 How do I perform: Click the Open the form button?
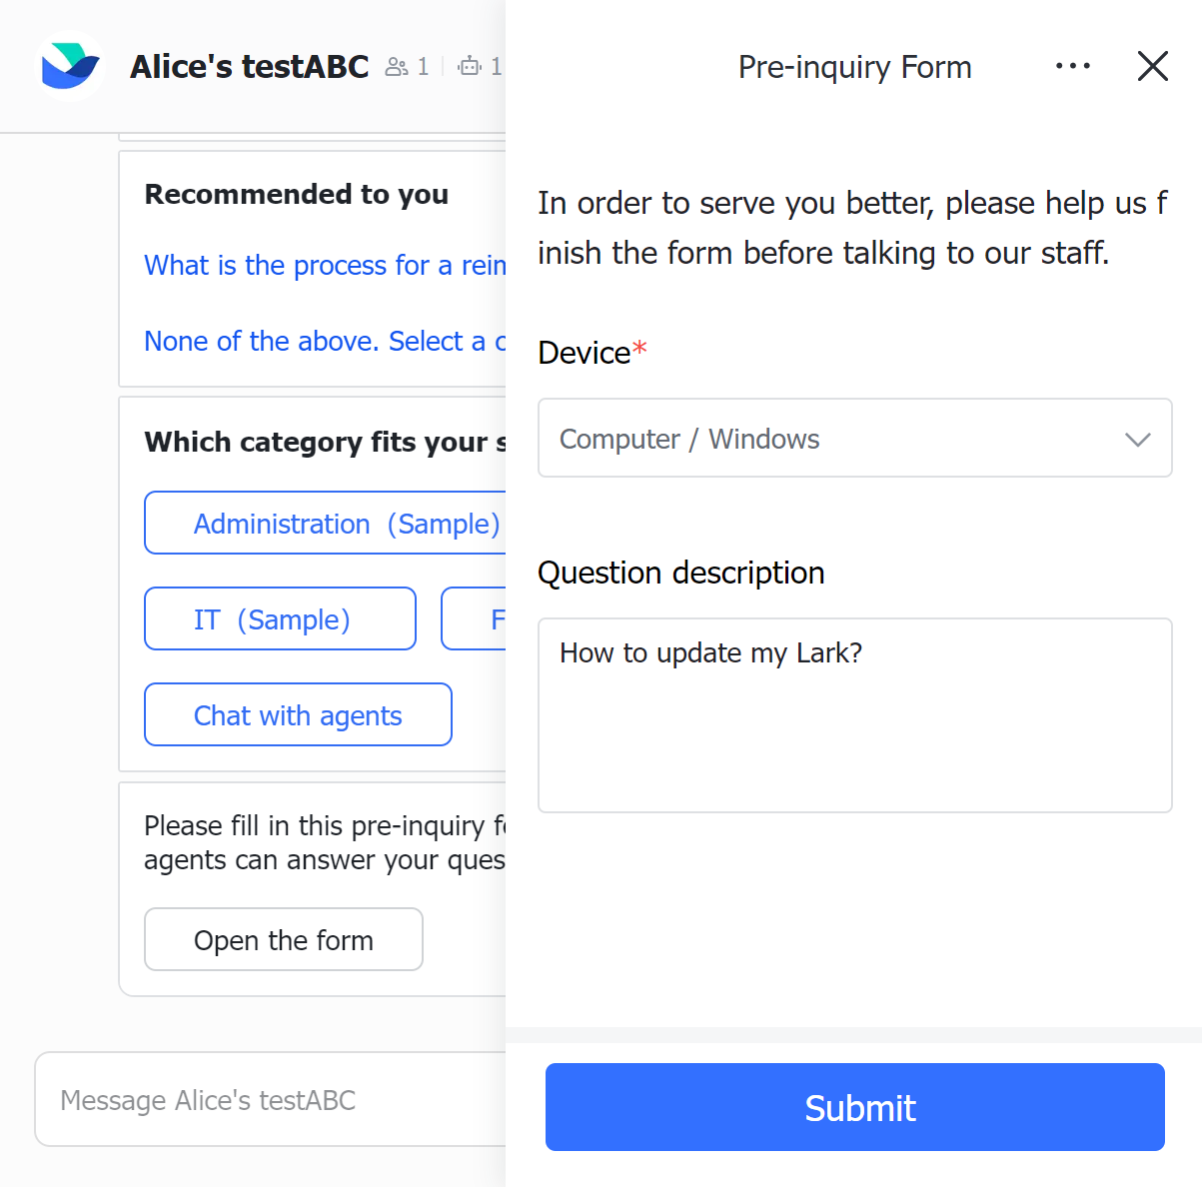click(283, 939)
